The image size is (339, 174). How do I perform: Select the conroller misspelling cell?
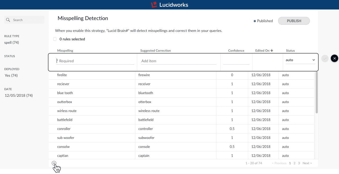point(92,129)
